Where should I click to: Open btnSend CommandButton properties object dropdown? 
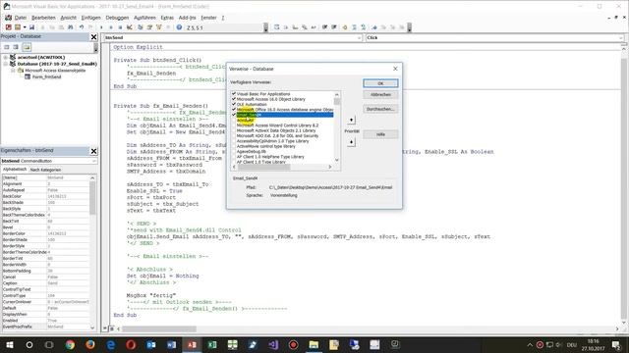pos(93,161)
